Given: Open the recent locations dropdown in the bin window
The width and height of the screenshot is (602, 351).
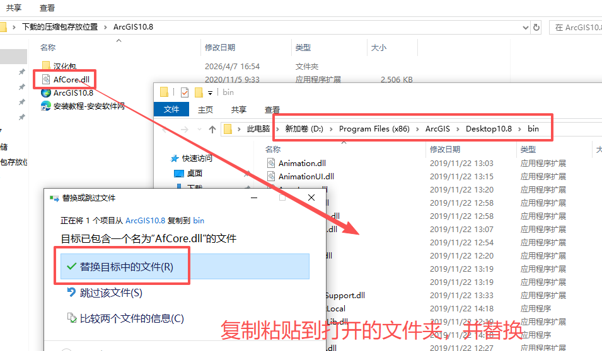Looking at the screenshot, I should (199, 130).
